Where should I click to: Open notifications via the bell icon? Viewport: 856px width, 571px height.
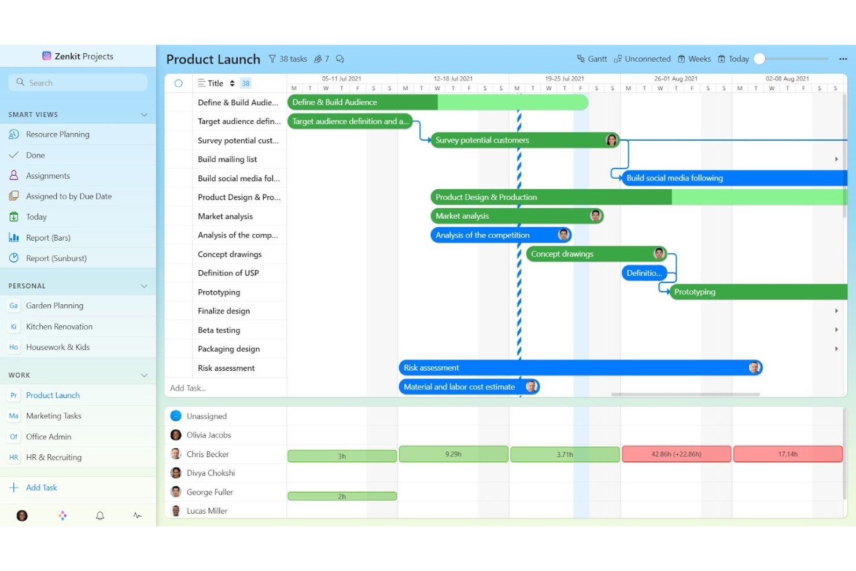(99, 515)
